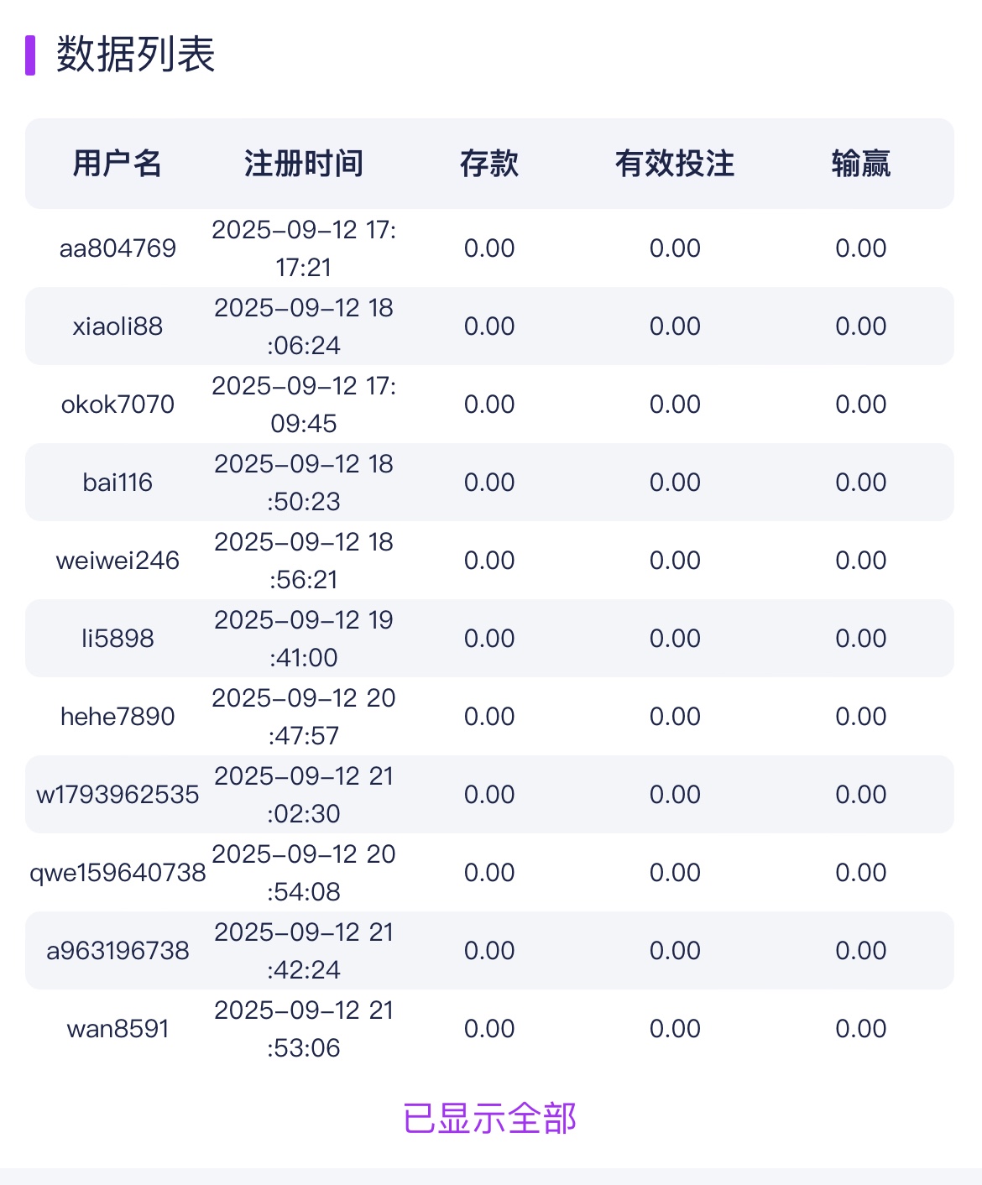Select the wan8591 username

click(118, 1029)
